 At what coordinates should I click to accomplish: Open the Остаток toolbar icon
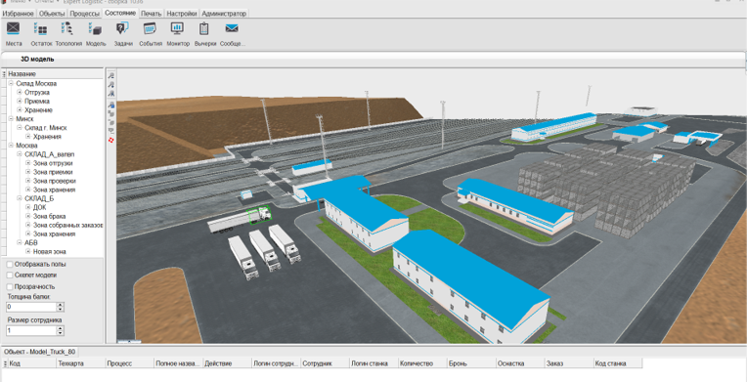coord(40,29)
